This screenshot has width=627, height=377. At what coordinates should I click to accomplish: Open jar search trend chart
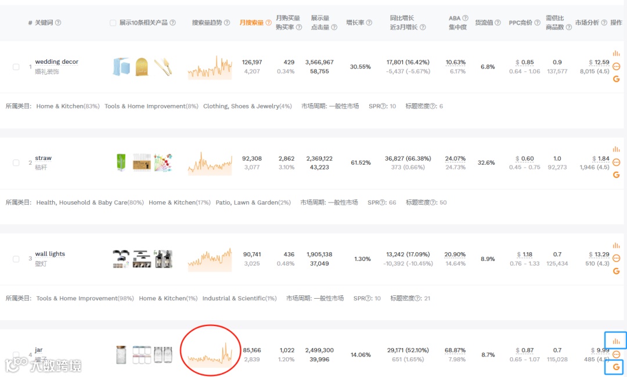coord(210,354)
